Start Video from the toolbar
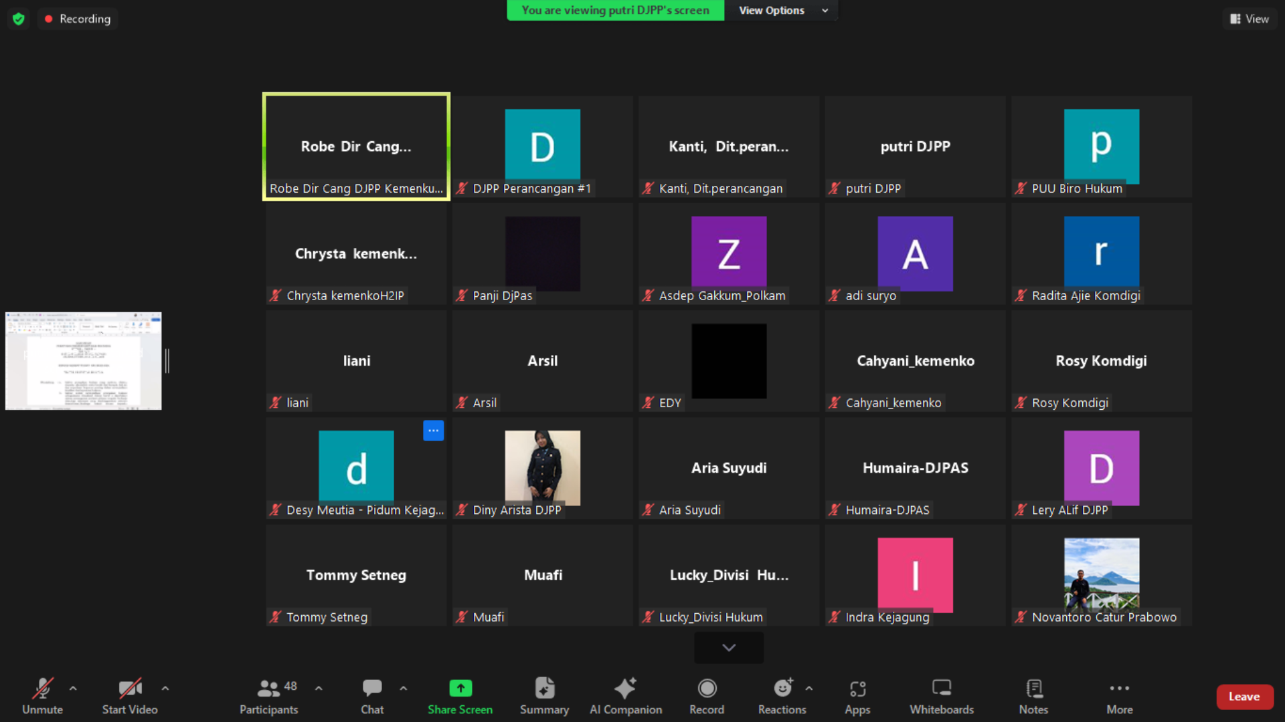Image resolution: width=1285 pixels, height=722 pixels. pyautogui.click(x=130, y=689)
